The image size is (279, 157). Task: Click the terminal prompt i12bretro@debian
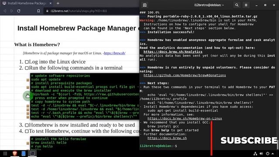pos(156,146)
